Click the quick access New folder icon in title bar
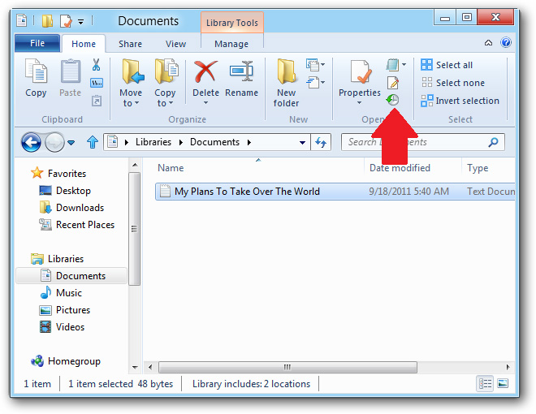536x414 pixels. (x=47, y=21)
